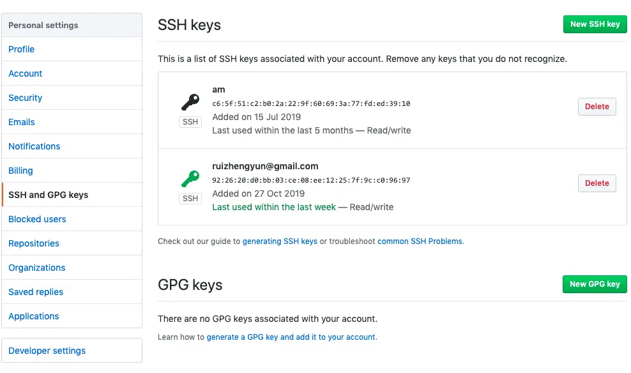631x373 pixels.
Task: Click the SSH badge under the green key
Action: point(190,199)
